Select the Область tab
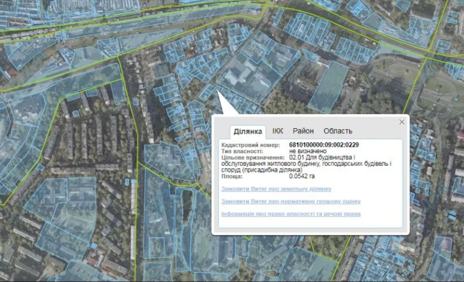The height and width of the screenshot is (282, 464). tap(338, 131)
